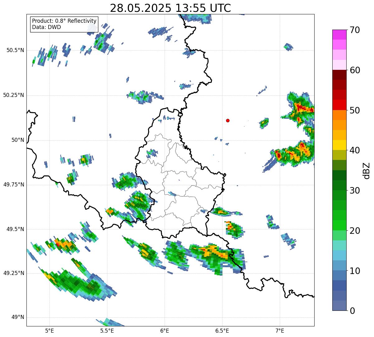Click the magenta top colorbar segment
The image size is (374, 337).
[x=339, y=35]
